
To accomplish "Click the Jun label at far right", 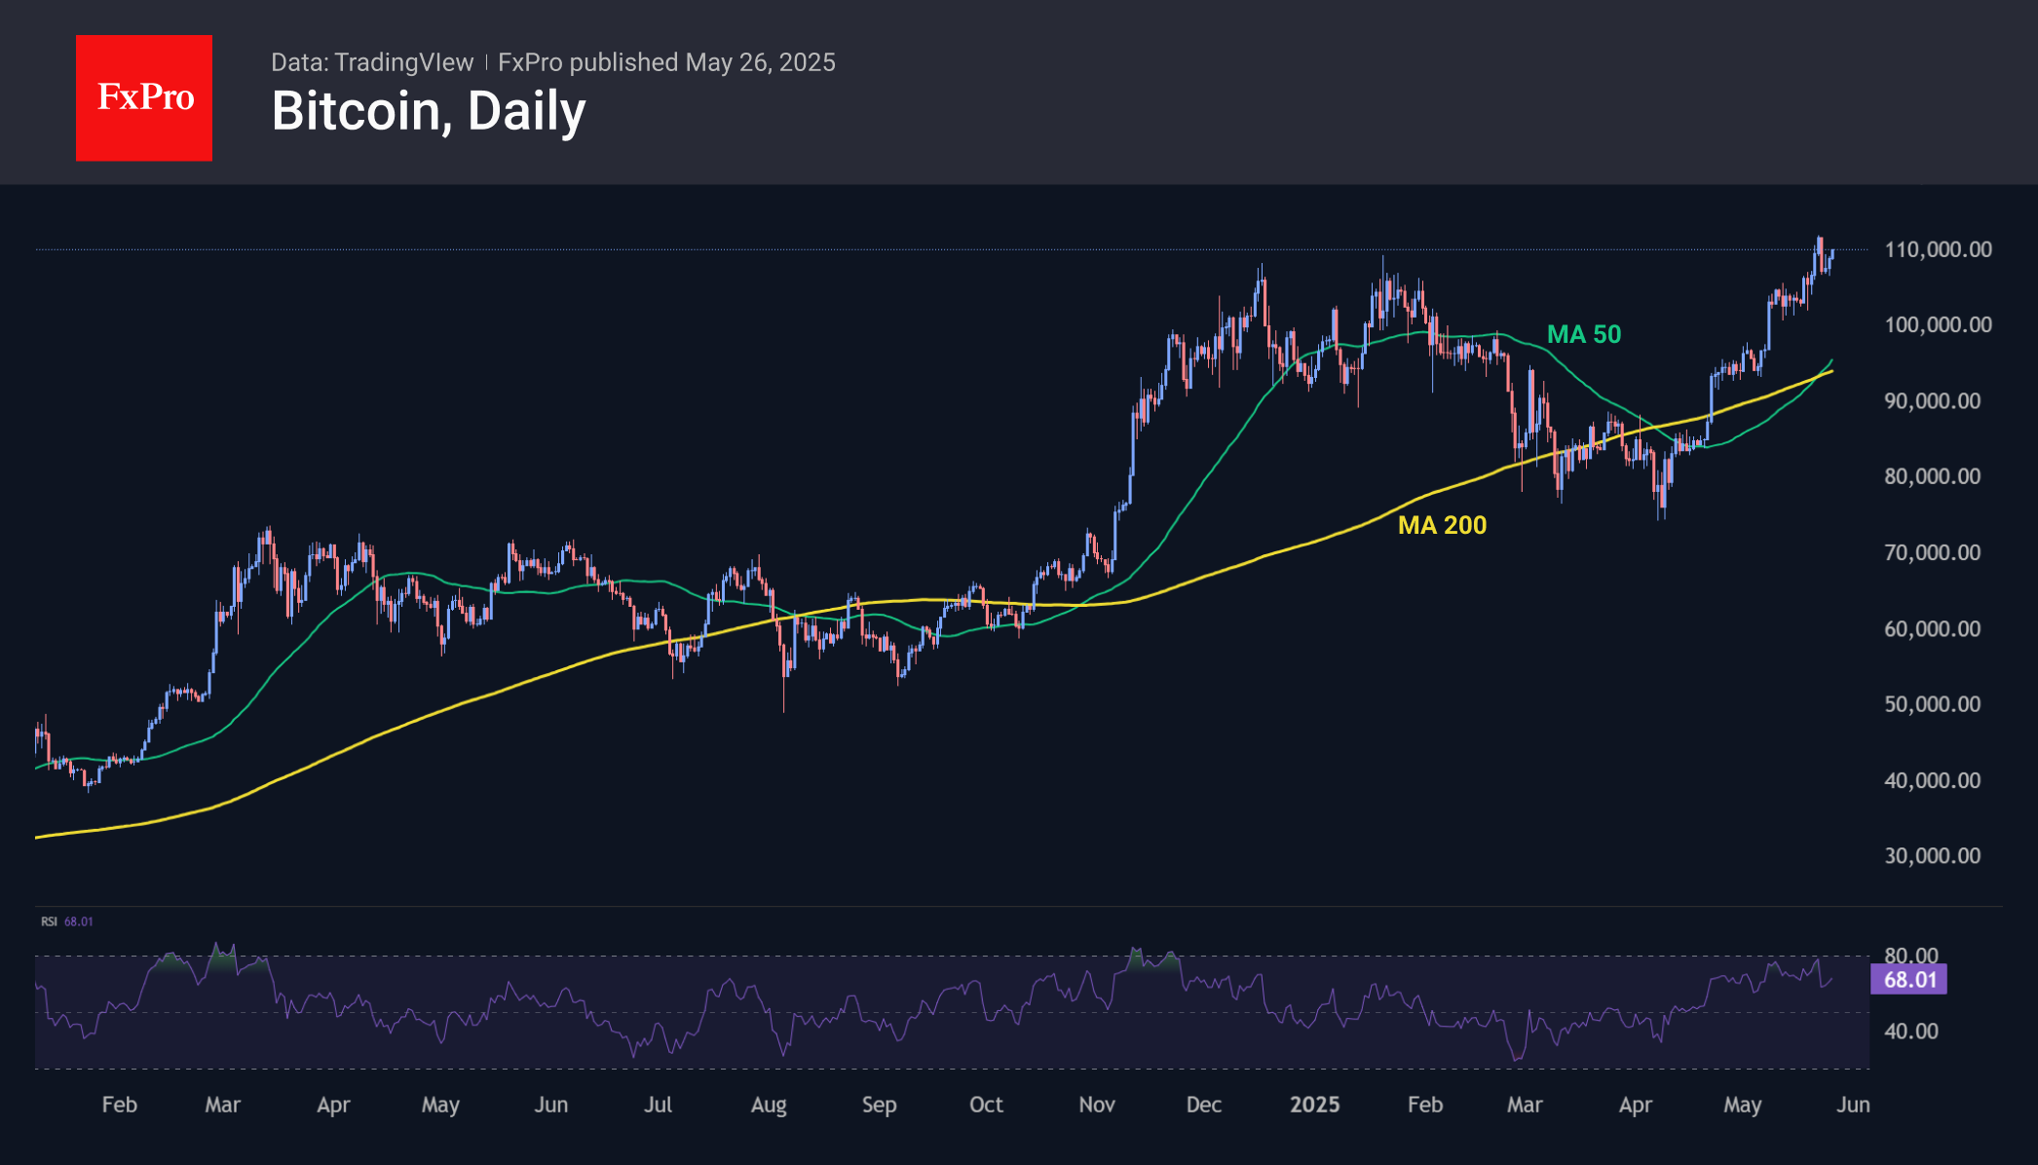I will click(1853, 1105).
